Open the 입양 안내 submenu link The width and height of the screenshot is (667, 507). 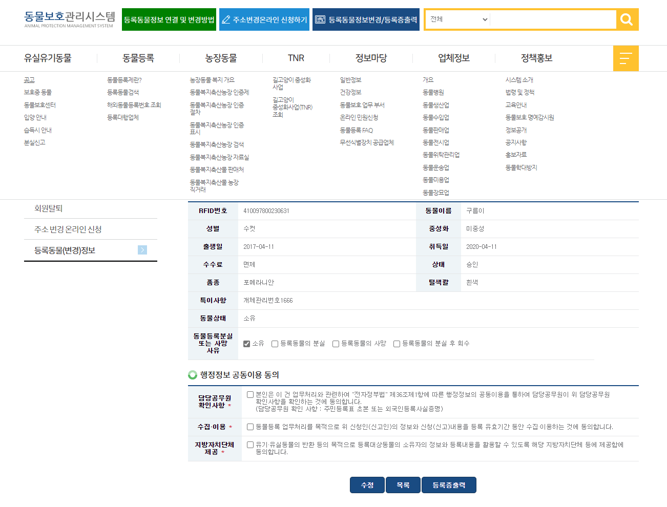click(35, 117)
